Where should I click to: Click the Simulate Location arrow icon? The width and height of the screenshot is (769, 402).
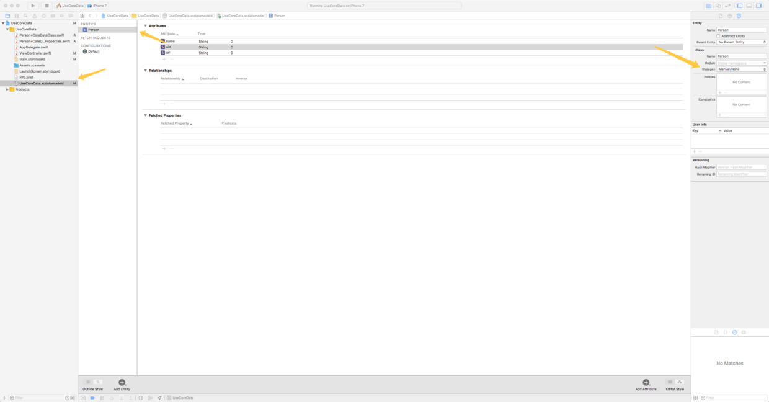pos(159,398)
